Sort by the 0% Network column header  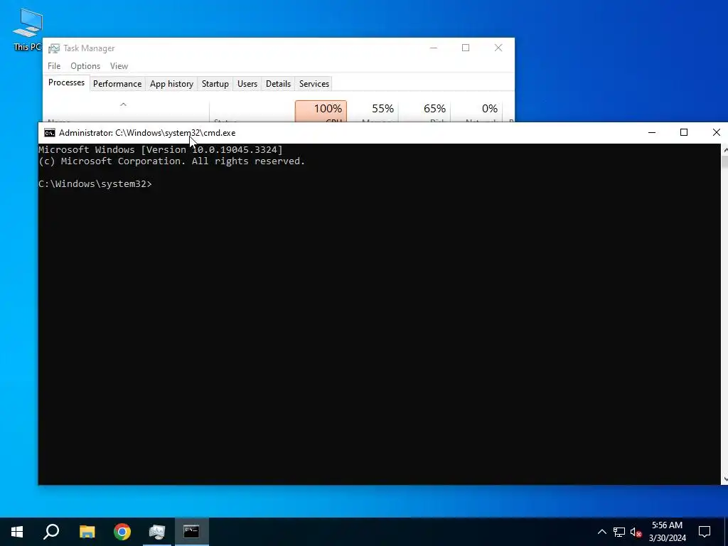tap(476, 112)
